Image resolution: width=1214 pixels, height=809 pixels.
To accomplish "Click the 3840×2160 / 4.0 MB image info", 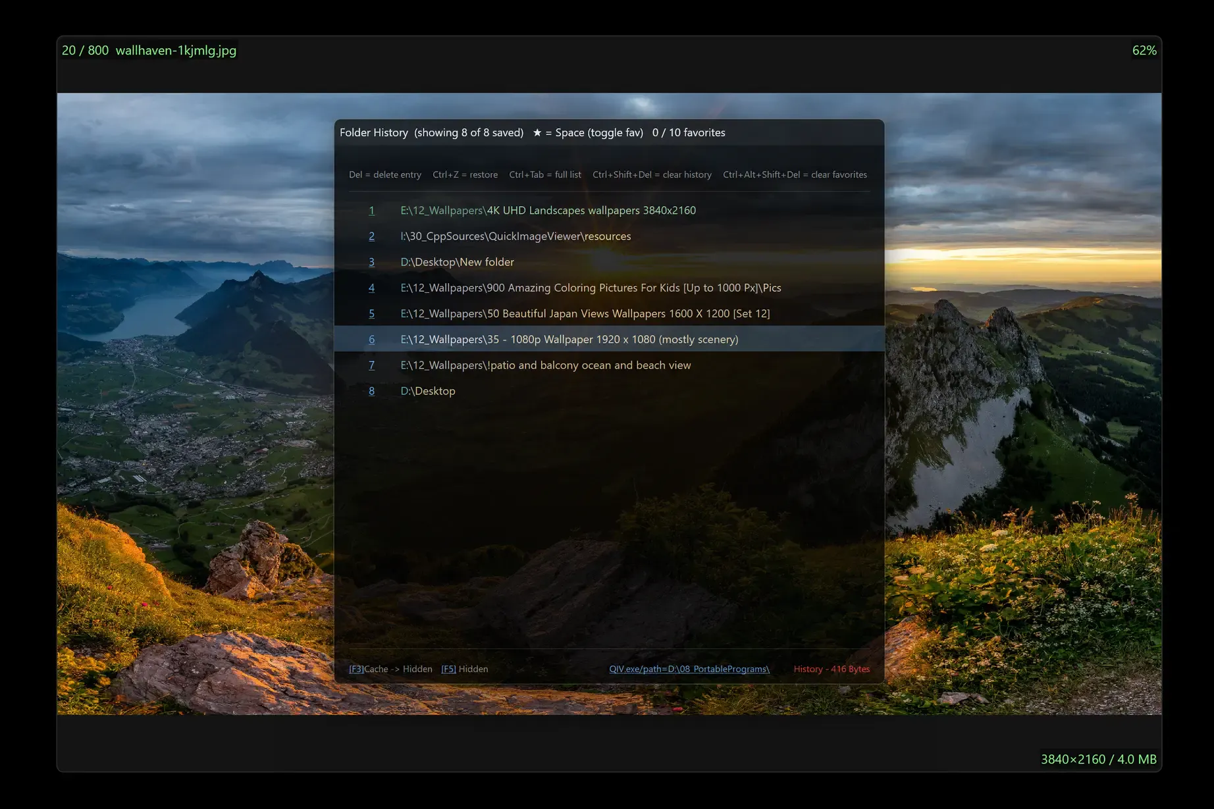I will 1098,759.
